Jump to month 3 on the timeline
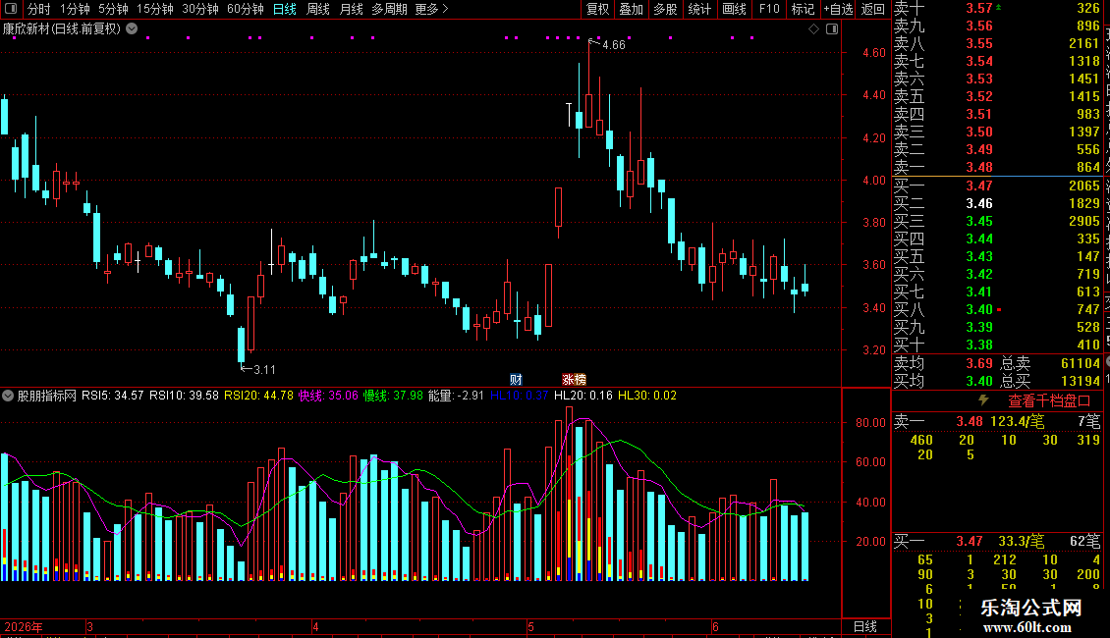Image resolution: width=1110 pixels, height=638 pixels. click(90, 626)
